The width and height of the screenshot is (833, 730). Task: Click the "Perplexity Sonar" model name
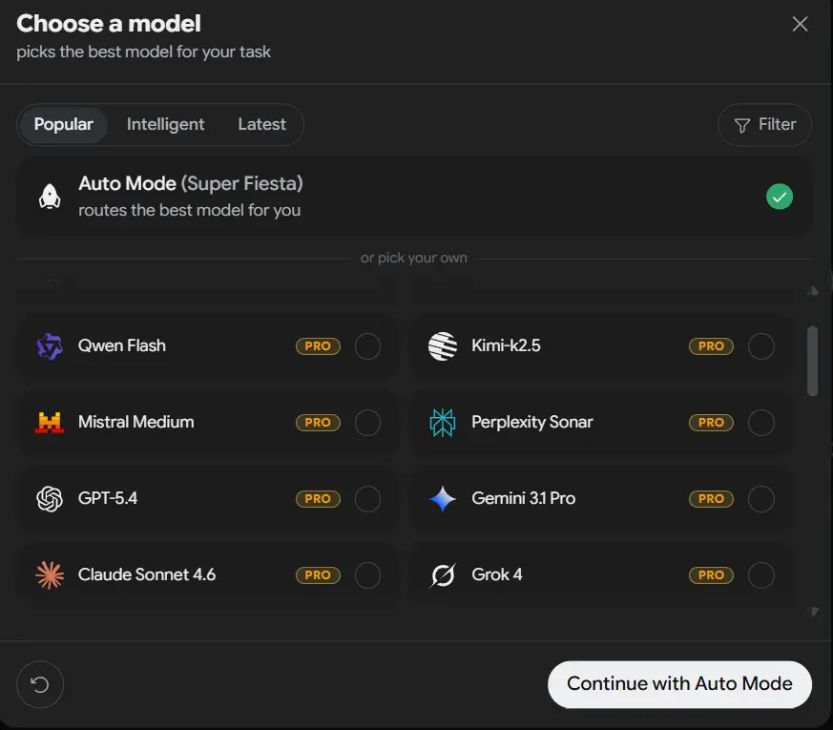coord(531,423)
